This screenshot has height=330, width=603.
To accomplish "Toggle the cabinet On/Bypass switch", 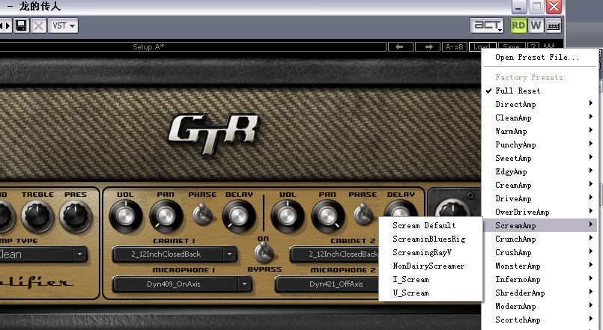I will click(x=263, y=253).
